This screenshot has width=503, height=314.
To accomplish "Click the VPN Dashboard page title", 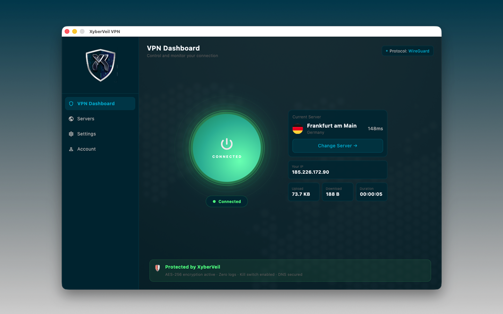I will click(x=173, y=48).
